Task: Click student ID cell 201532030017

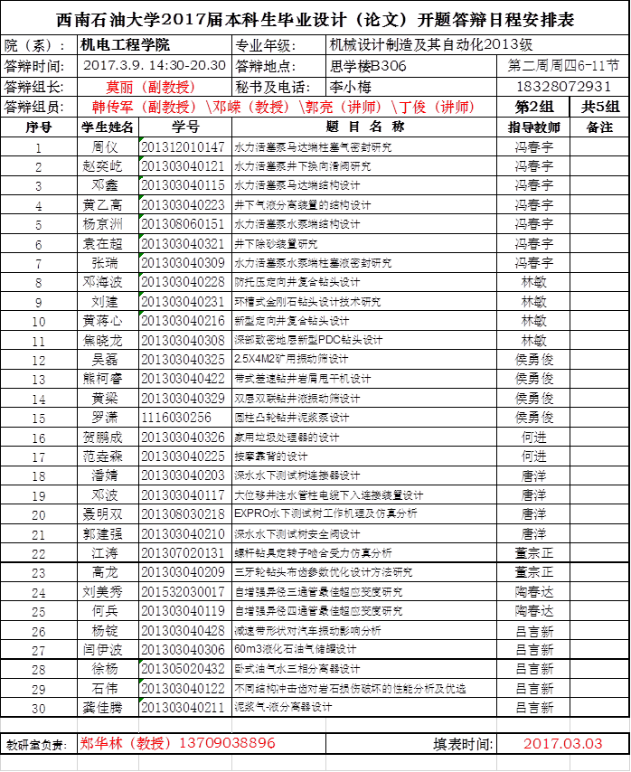Action: click(x=185, y=592)
